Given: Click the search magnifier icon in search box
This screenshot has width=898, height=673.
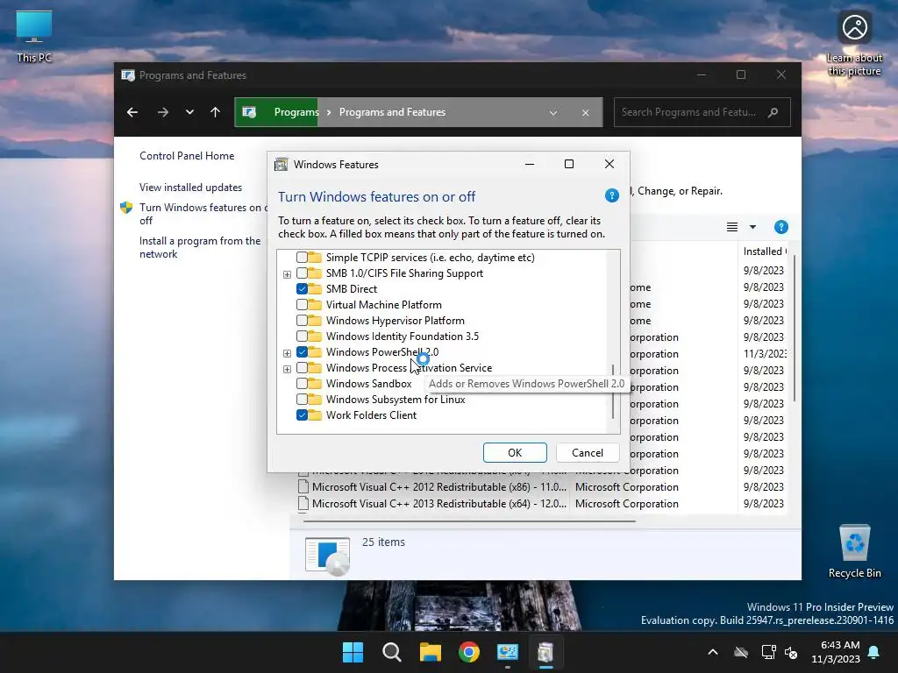Looking at the screenshot, I should [x=773, y=112].
